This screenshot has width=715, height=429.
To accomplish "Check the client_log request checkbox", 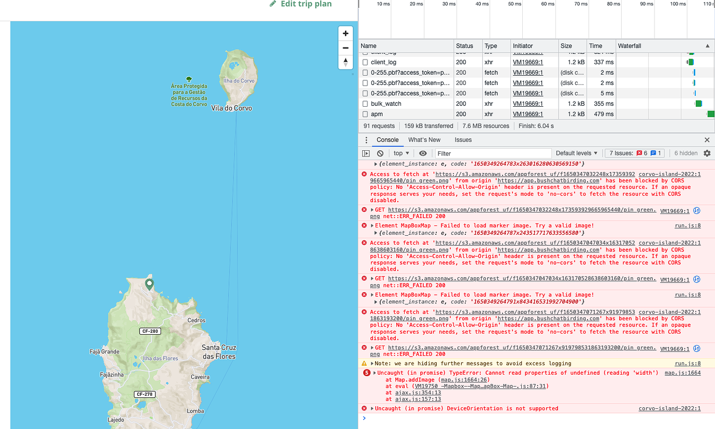I will pos(365,62).
